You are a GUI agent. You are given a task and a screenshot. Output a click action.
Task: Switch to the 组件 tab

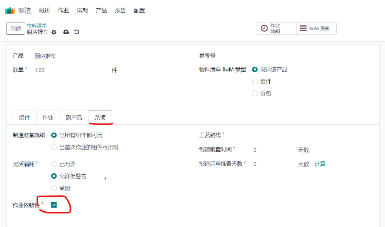[24, 117]
